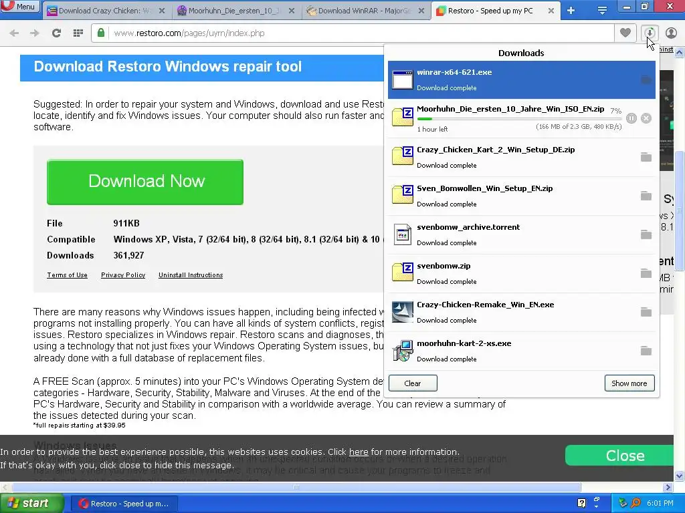Click the taskbar clock 6:01 PM
Viewport: 685px width, 513px height.
tap(660, 504)
